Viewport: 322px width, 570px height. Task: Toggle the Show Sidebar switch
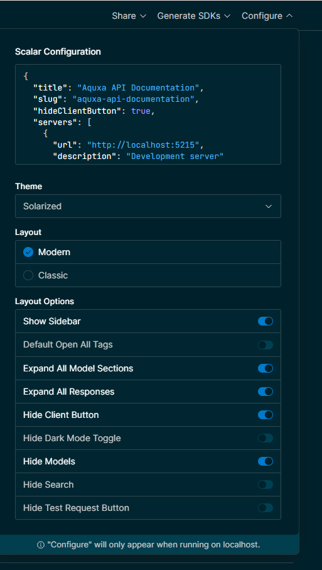pyautogui.click(x=266, y=321)
